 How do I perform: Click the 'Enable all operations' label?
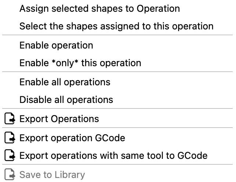tap(65, 82)
